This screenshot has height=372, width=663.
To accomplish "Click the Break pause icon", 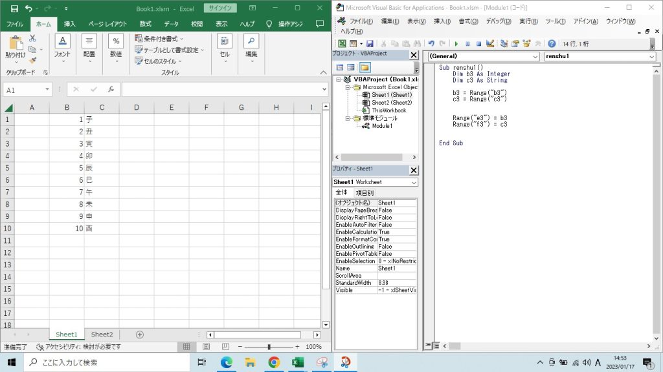I will [467, 44].
